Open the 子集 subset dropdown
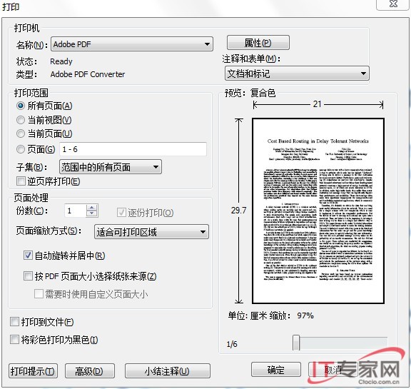Viewport: 411px width, 389px height. [x=111, y=167]
